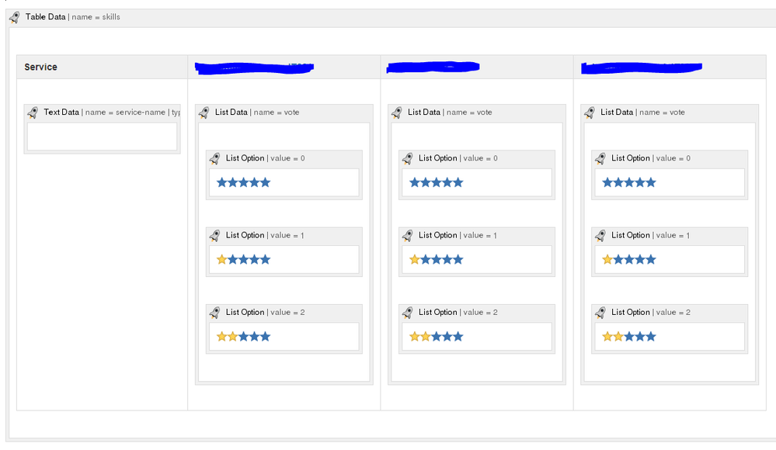Click the third column's List Data name = vote label

pos(642,112)
